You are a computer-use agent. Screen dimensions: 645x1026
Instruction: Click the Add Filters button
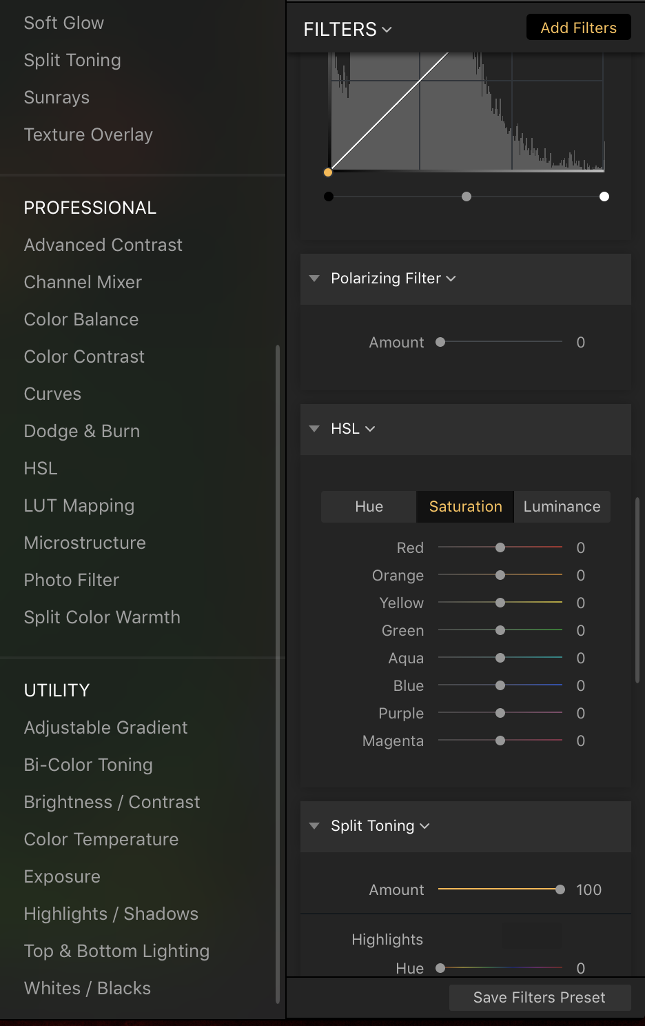[579, 28]
